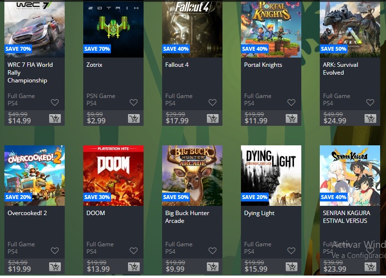Open the ARK: Survival Evolved title link

[x=340, y=69]
